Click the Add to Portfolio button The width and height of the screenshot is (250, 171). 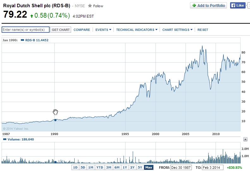208,6
